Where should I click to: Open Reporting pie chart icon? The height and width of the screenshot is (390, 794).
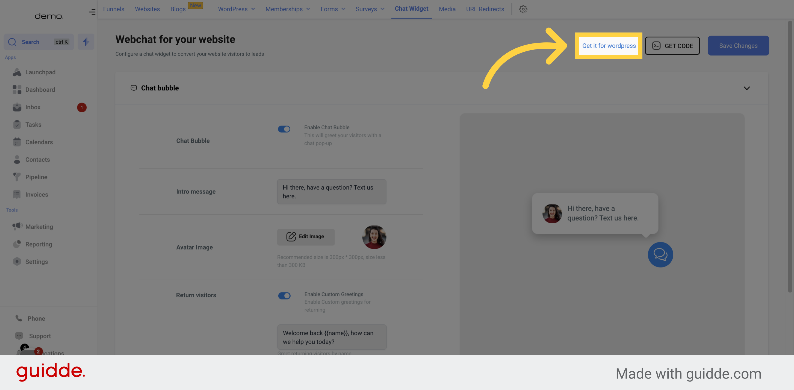[17, 244]
